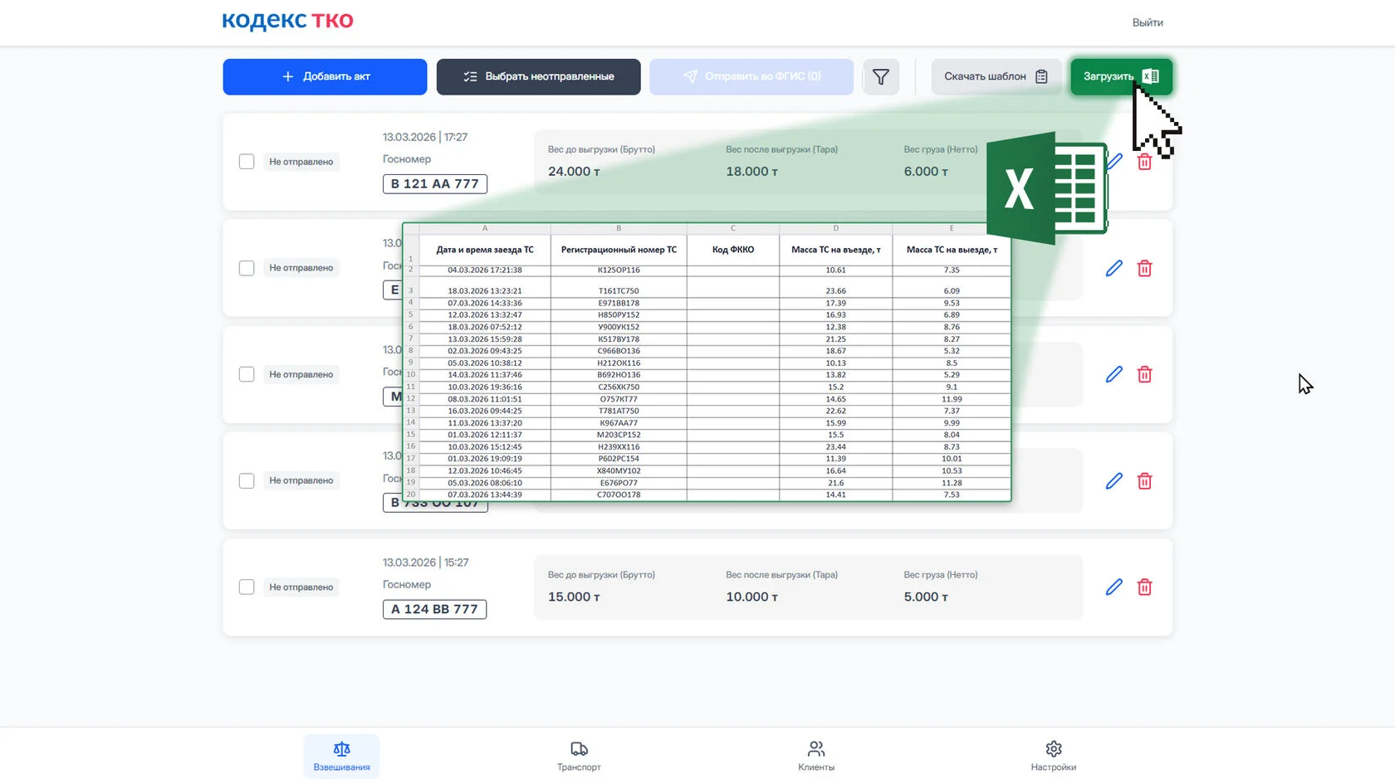This screenshot has width=1395, height=784.
Task: Click Дата и время заезда ТС header
Action: (485, 249)
